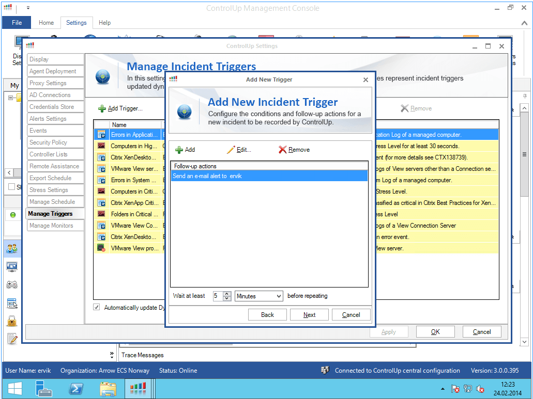Click the Name column header in triggers list

[134, 125]
